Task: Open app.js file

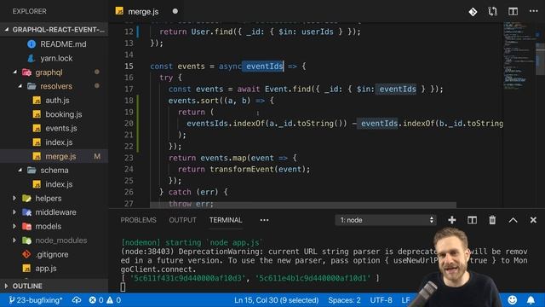Action: point(46,269)
